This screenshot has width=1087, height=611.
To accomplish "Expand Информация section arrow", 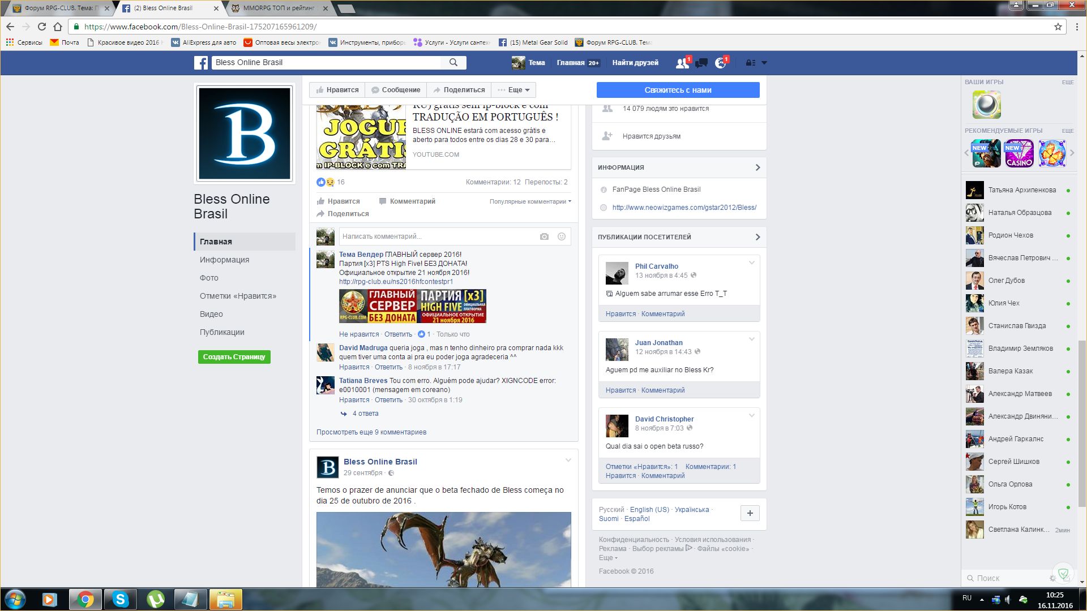I will point(758,167).
